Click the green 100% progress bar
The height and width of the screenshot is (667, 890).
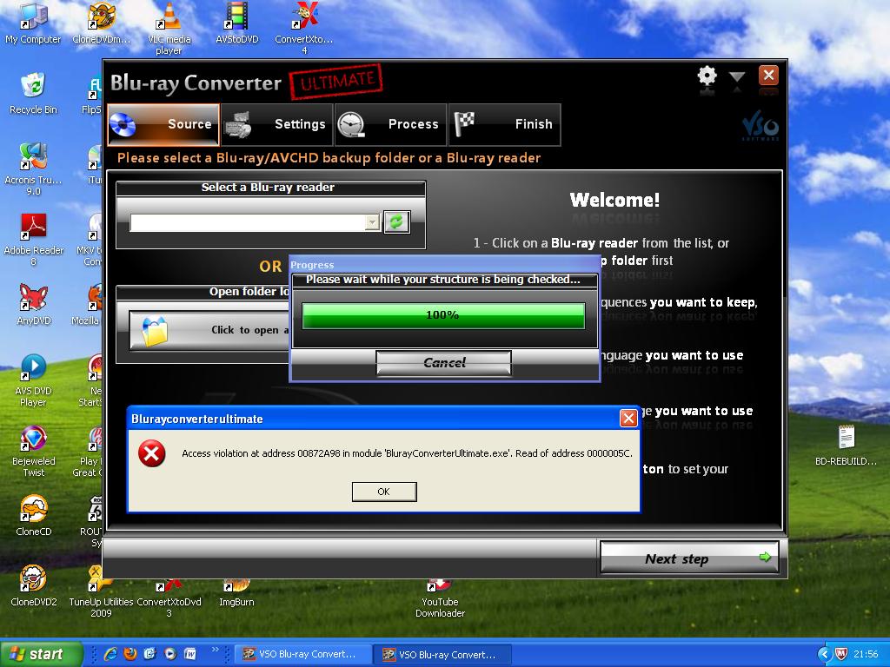pyautogui.click(x=442, y=315)
